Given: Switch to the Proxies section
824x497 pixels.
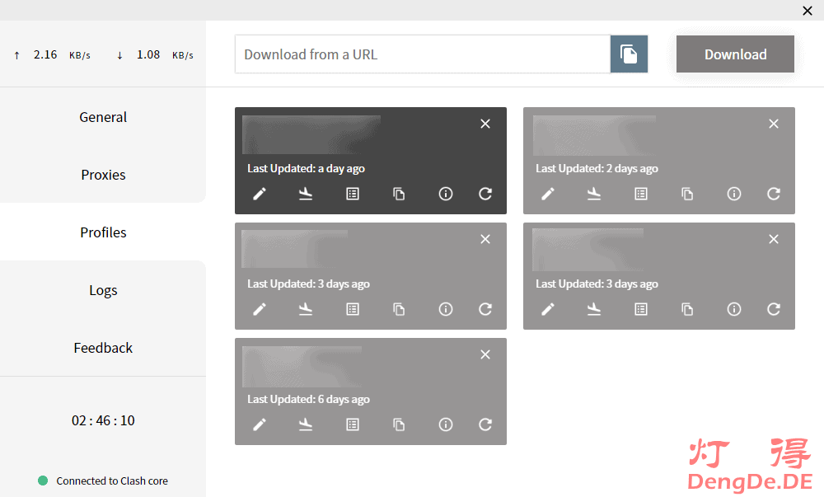Looking at the screenshot, I should pyautogui.click(x=103, y=175).
